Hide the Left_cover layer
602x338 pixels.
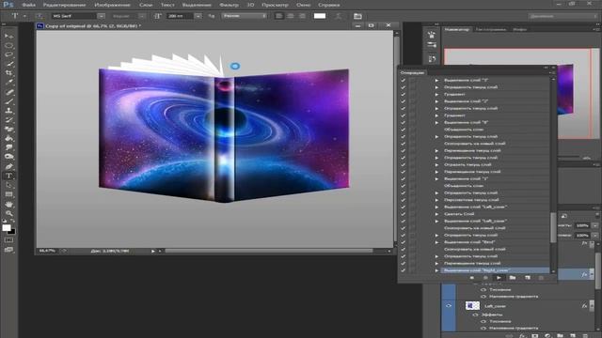point(449,306)
